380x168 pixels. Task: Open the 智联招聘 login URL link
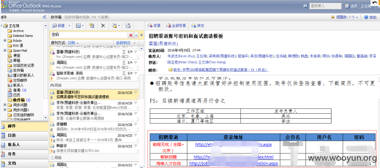pos(234,157)
